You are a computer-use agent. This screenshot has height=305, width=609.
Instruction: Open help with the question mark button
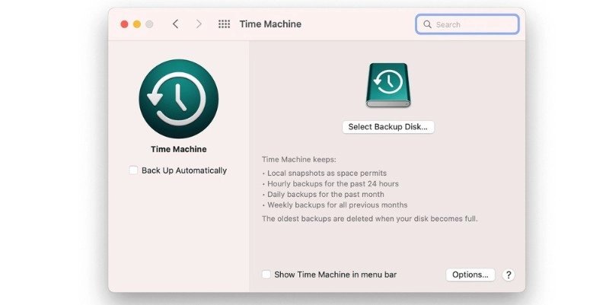coord(509,275)
